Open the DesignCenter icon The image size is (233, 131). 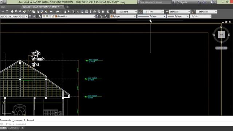87,12
